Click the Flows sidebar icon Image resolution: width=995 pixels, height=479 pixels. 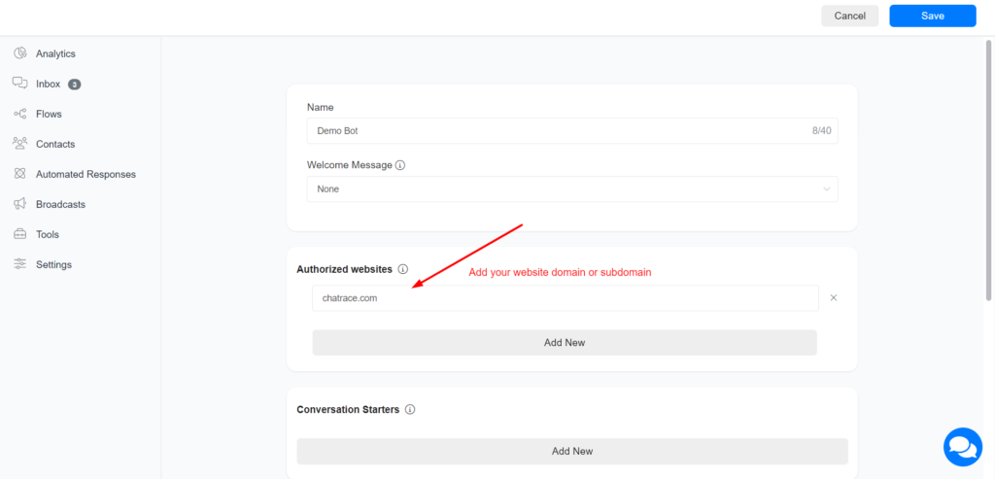point(19,114)
